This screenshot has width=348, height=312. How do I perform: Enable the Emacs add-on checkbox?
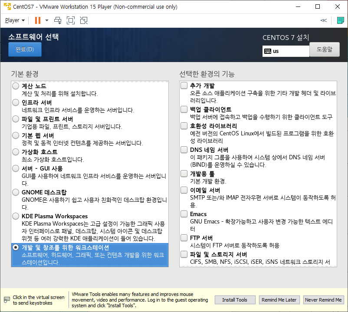point(184,214)
